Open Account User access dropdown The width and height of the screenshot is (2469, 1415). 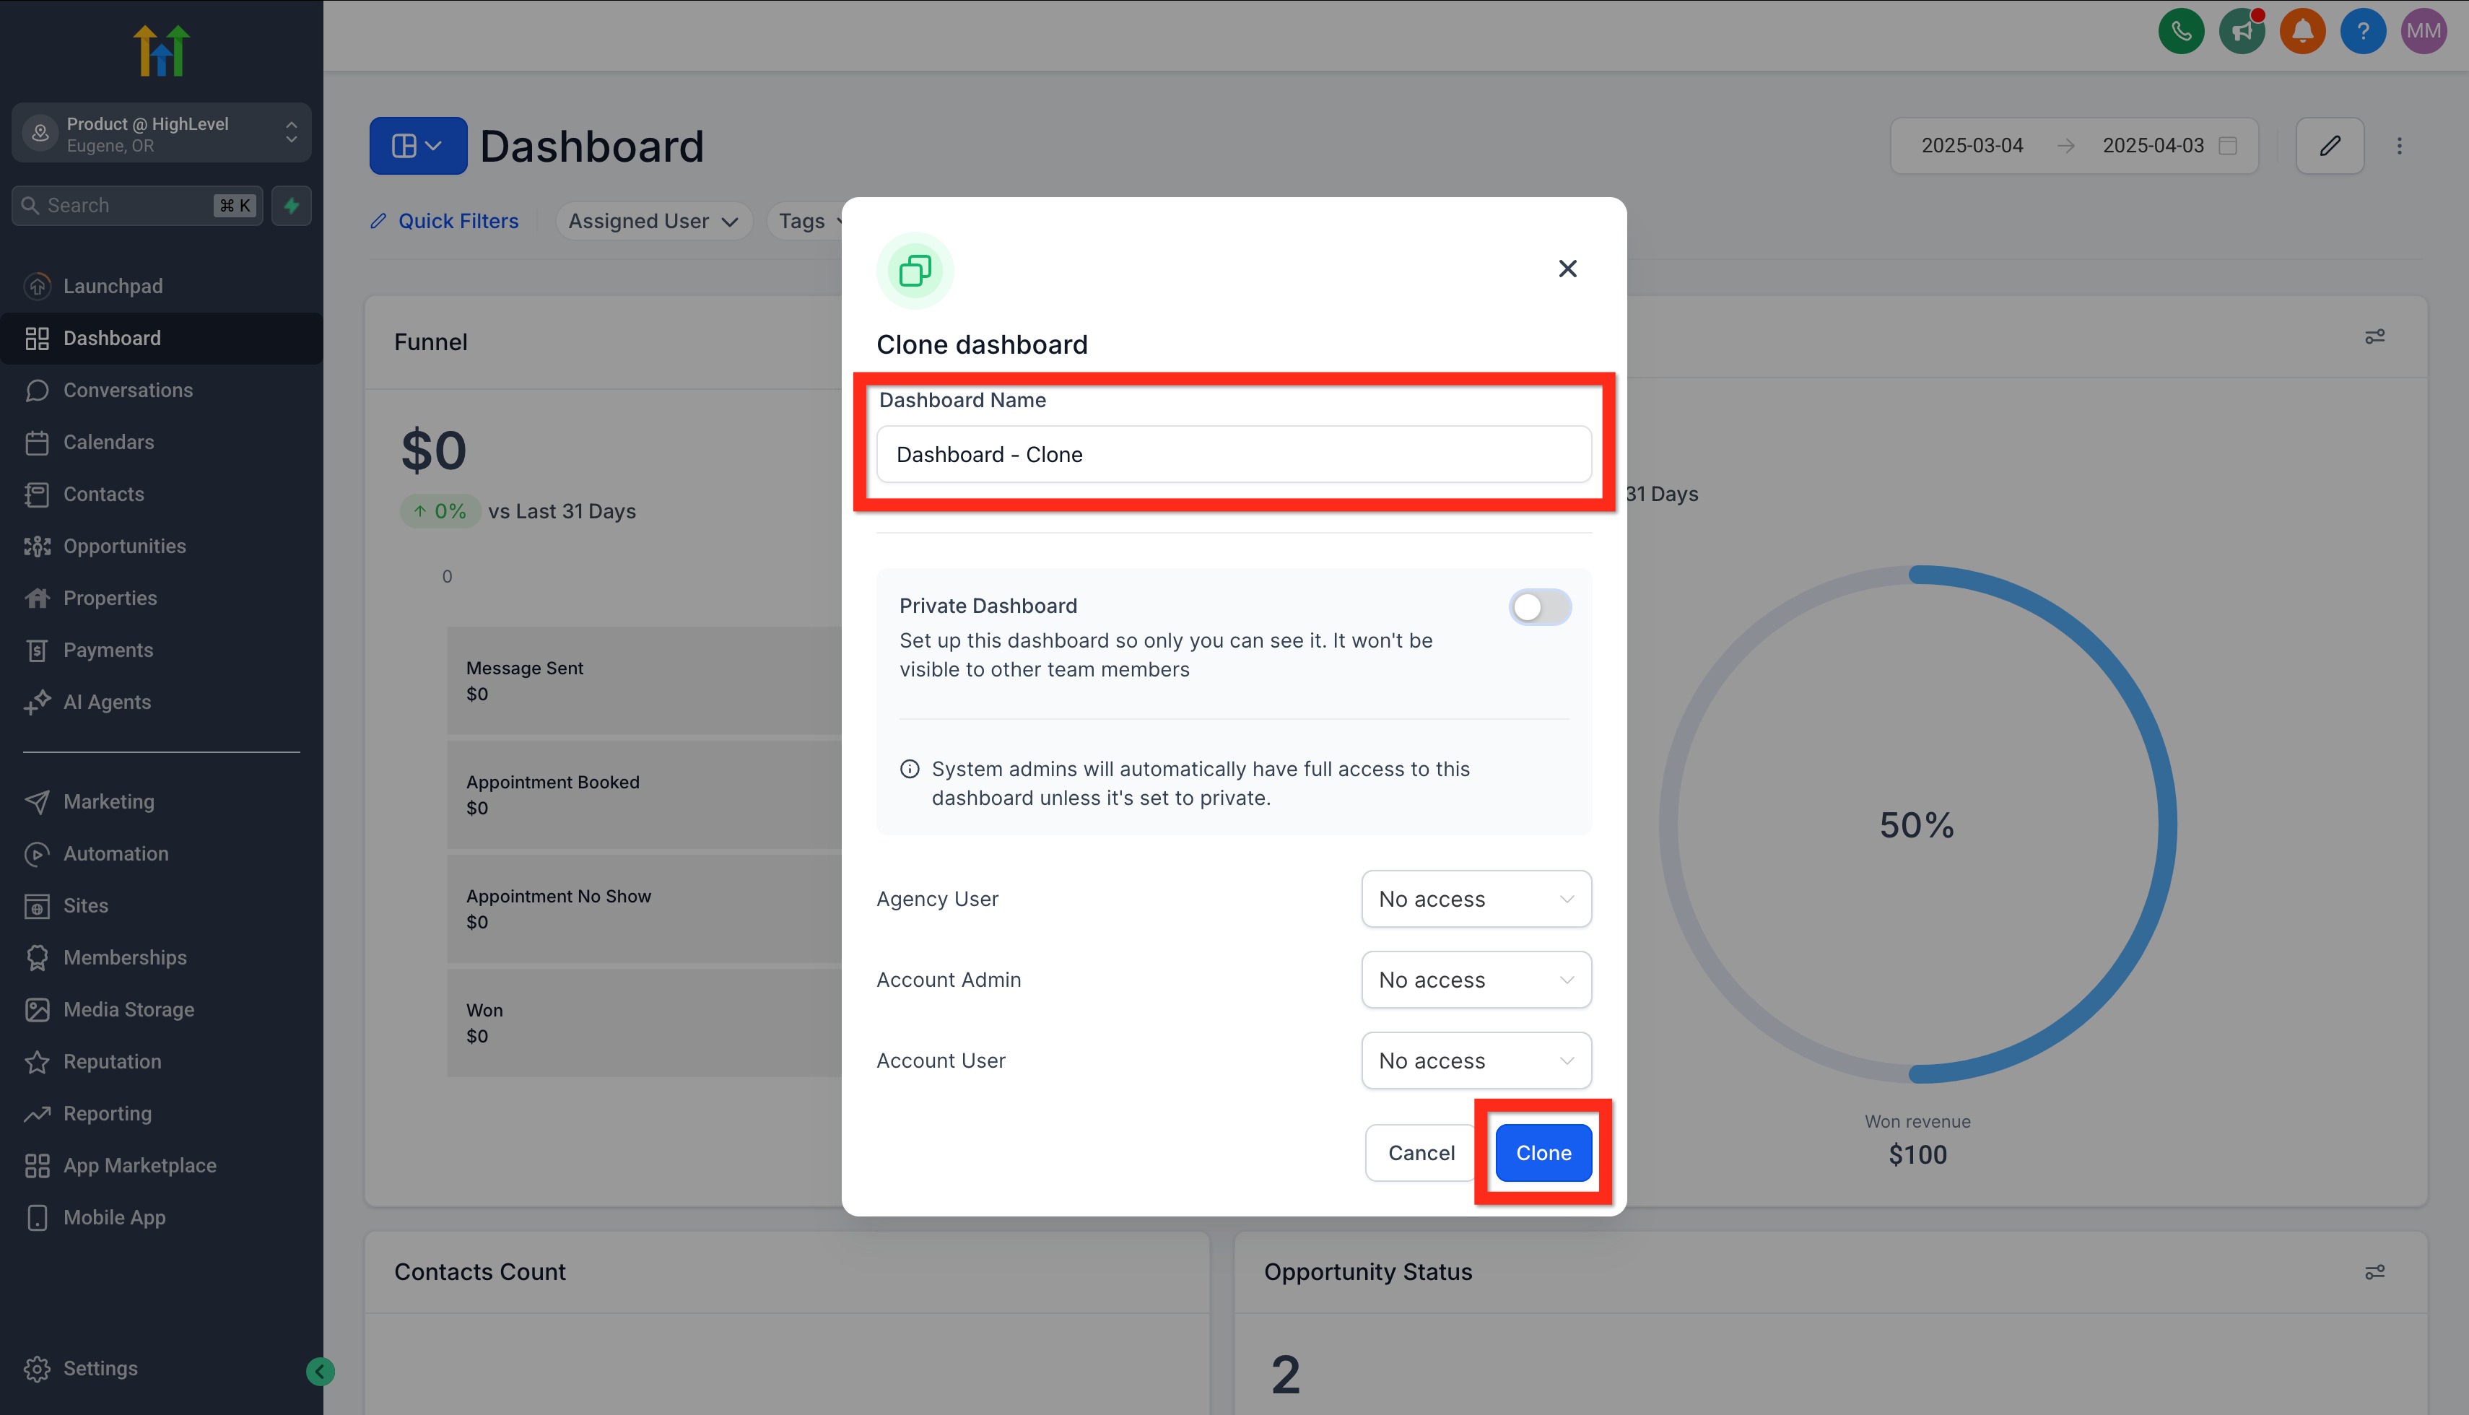click(x=1475, y=1061)
